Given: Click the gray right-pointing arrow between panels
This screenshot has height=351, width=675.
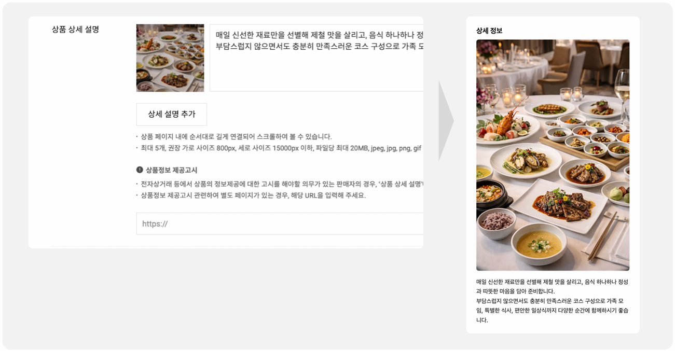Looking at the screenshot, I should (x=446, y=121).
